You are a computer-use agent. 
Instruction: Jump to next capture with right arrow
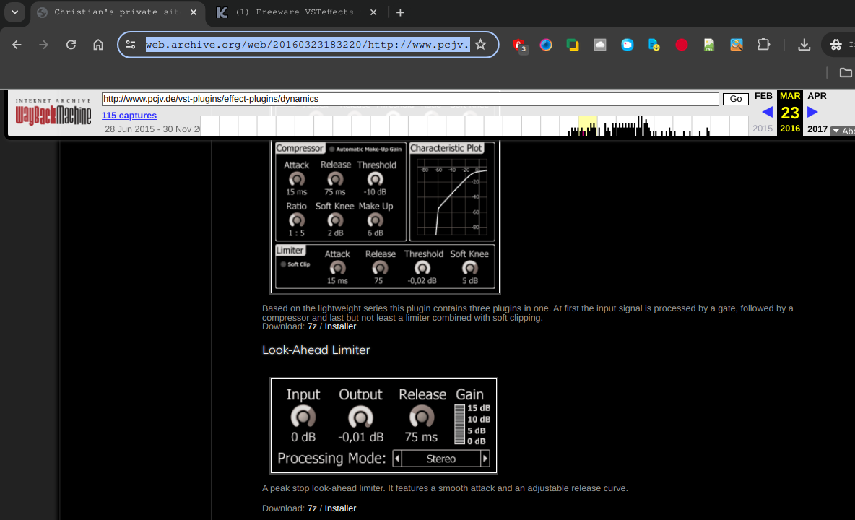pos(812,112)
